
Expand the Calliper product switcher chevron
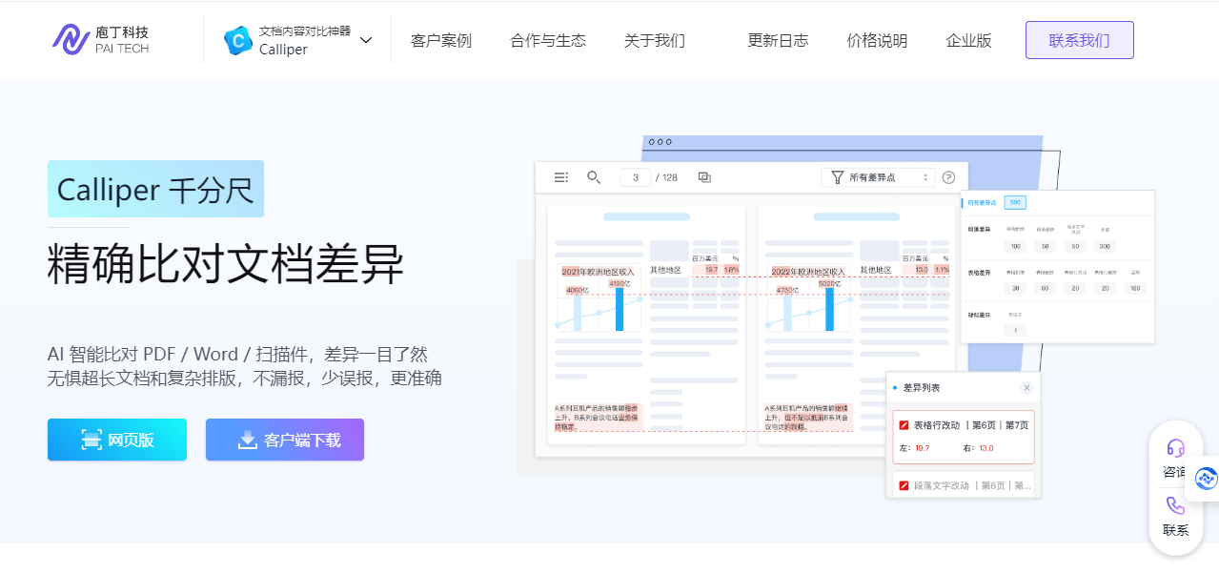click(366, 40)
